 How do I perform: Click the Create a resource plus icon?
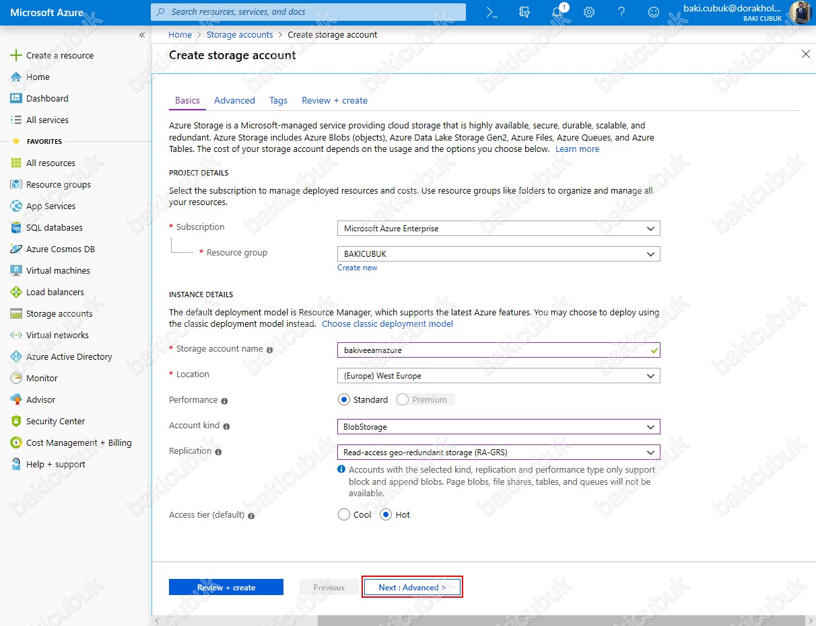tap(16, 55)
